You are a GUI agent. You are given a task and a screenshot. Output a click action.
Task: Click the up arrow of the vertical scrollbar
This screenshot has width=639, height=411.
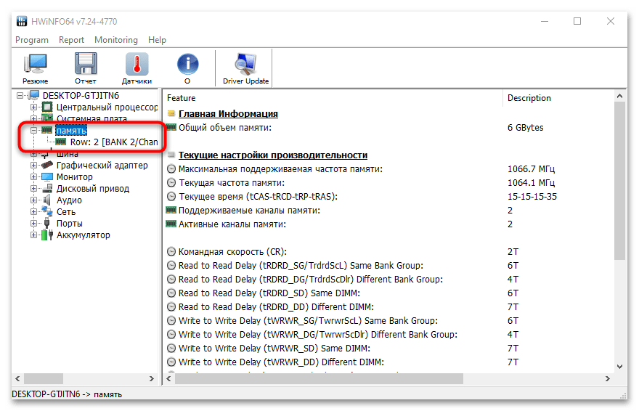619,96
